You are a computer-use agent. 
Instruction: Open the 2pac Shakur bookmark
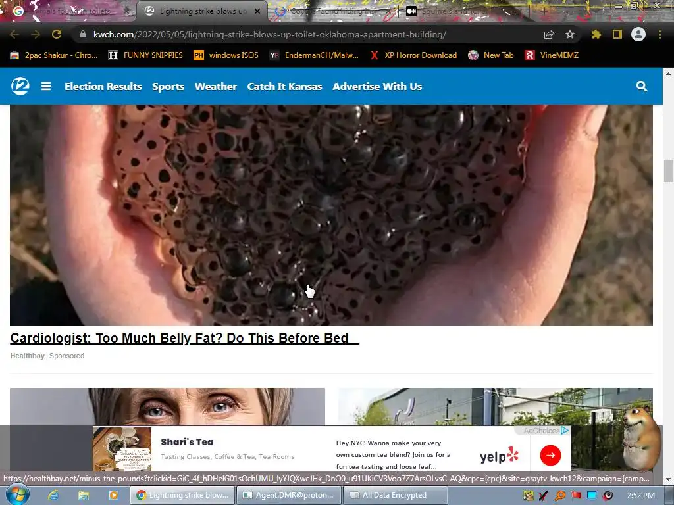point(54,55)
